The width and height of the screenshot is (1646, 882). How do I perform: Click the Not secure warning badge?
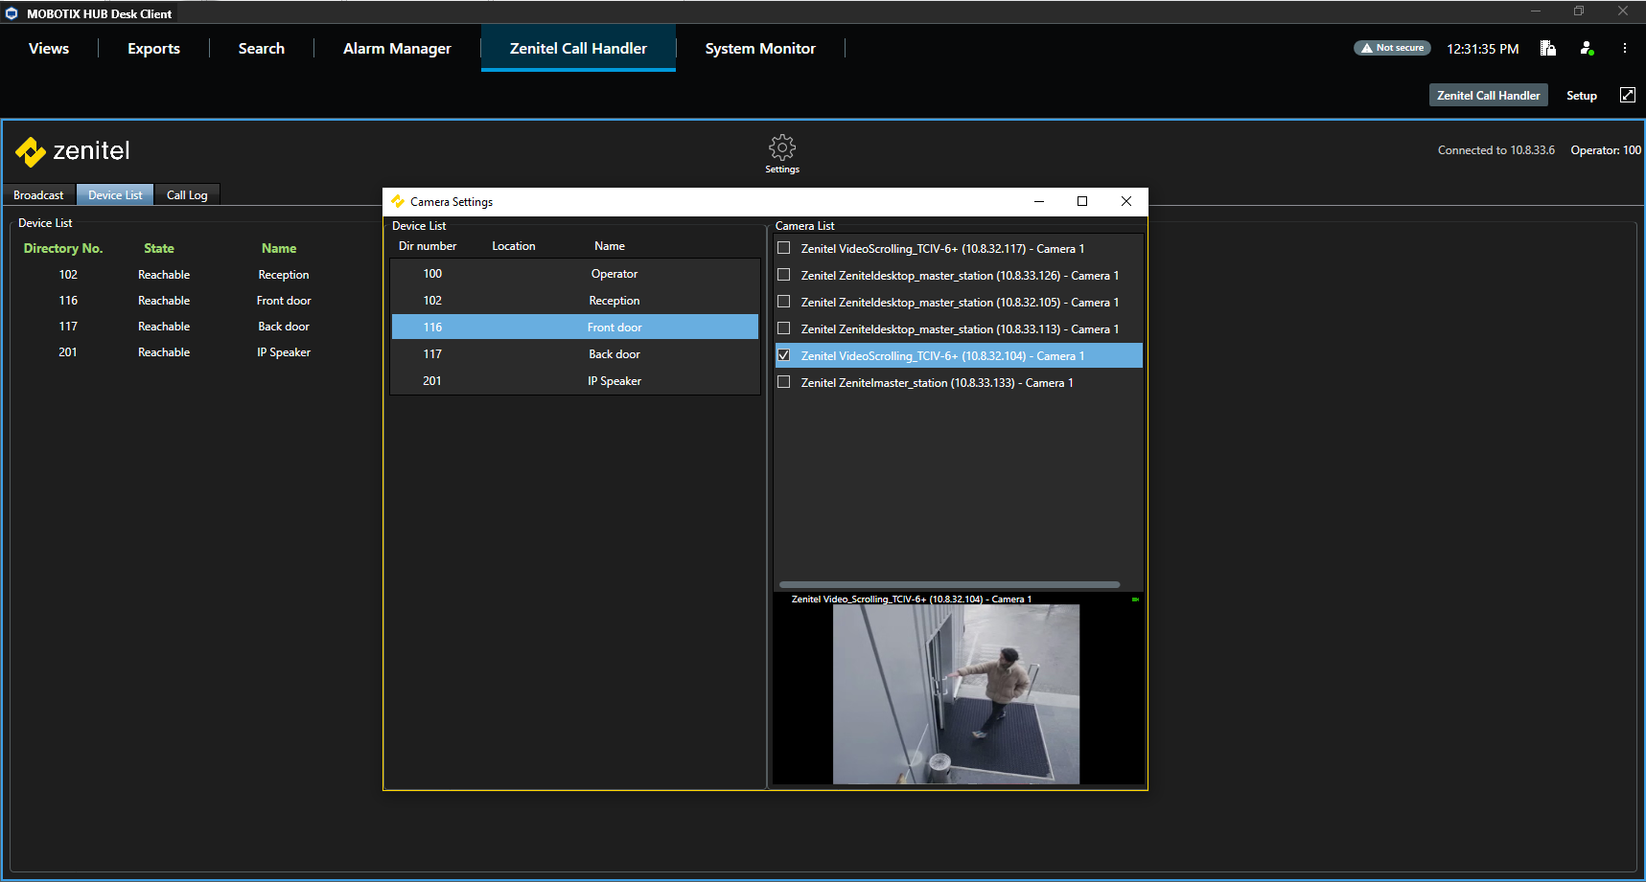(1392, 48)
